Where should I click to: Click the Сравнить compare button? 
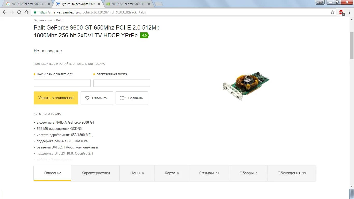[x=132, y=98]
